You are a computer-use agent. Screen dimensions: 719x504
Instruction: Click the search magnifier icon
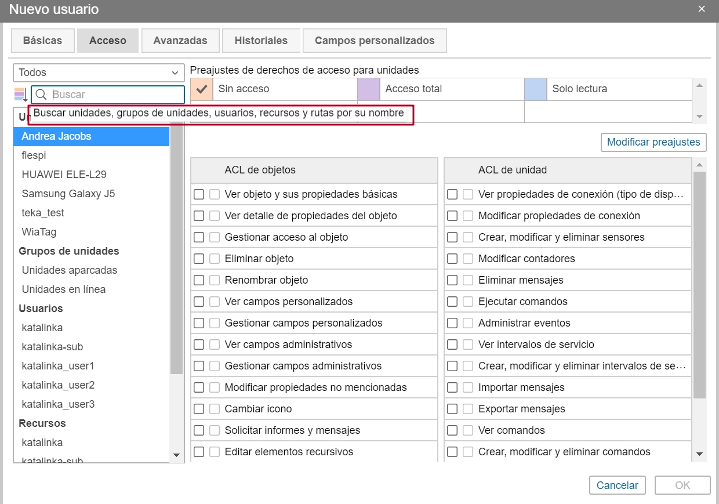[x=41, y=95]
